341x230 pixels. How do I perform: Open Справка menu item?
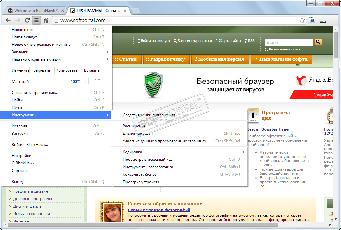click(x=56, y=171)
